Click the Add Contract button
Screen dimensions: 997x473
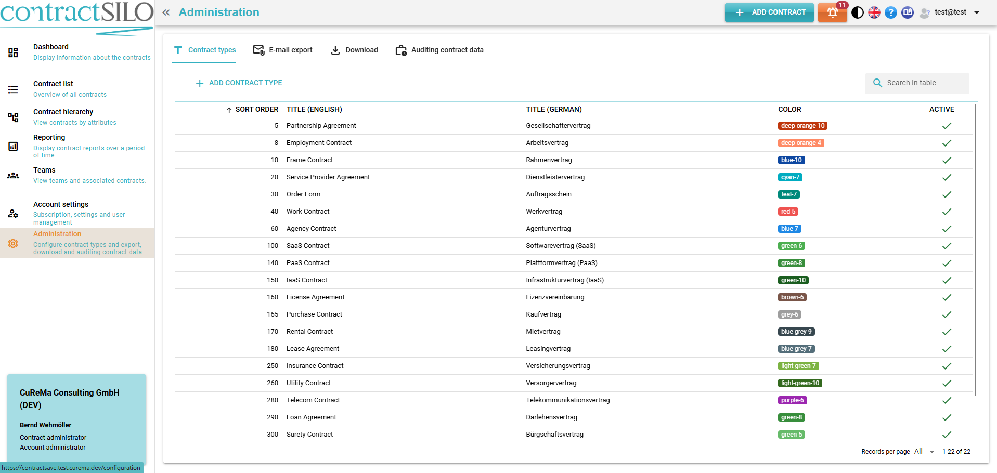[769, 12]
